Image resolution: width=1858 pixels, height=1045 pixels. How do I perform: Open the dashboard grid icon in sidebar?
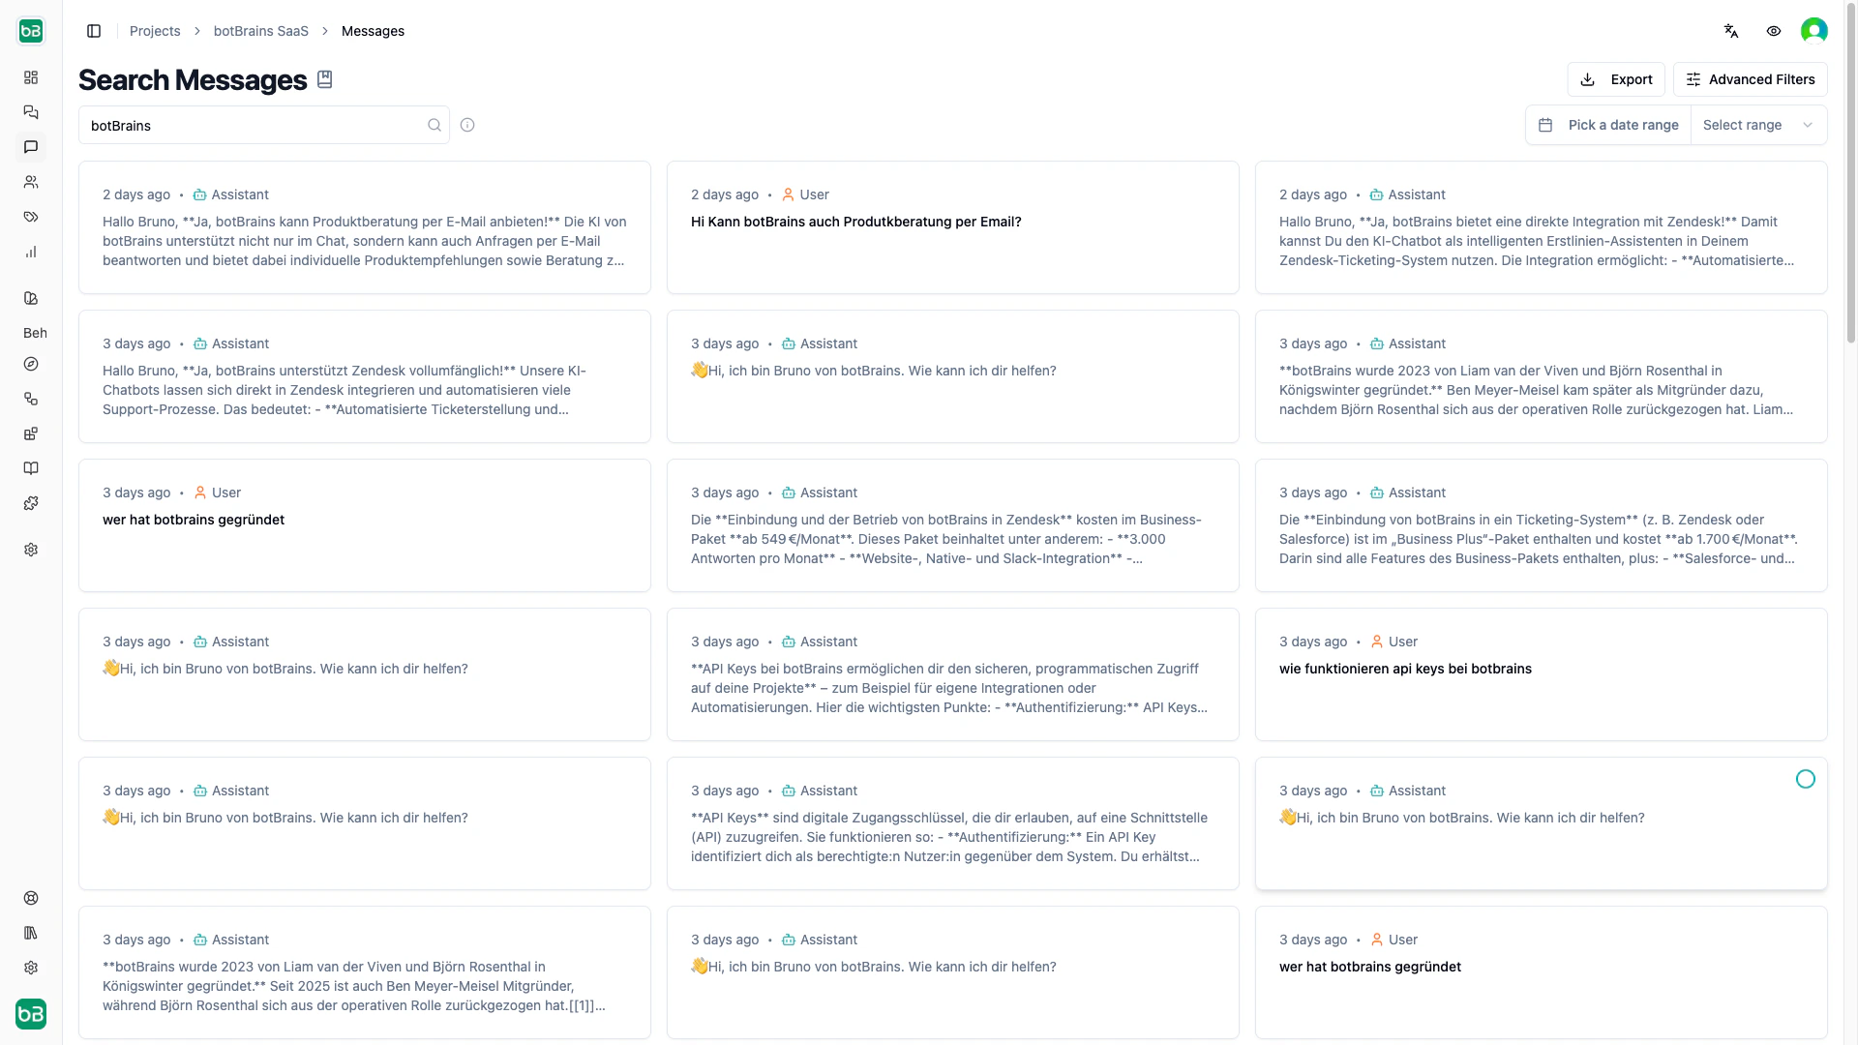coord(31,76)
